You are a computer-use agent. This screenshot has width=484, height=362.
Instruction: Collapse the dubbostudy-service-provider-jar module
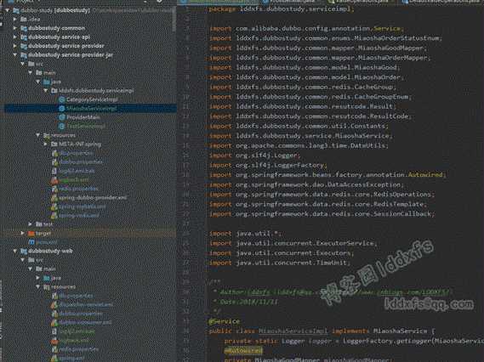tap(14, 55)
